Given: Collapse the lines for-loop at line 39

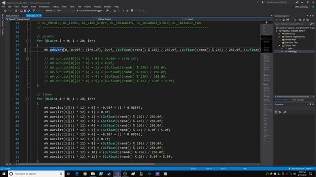Looking at the screenshot, I should 28,99.
